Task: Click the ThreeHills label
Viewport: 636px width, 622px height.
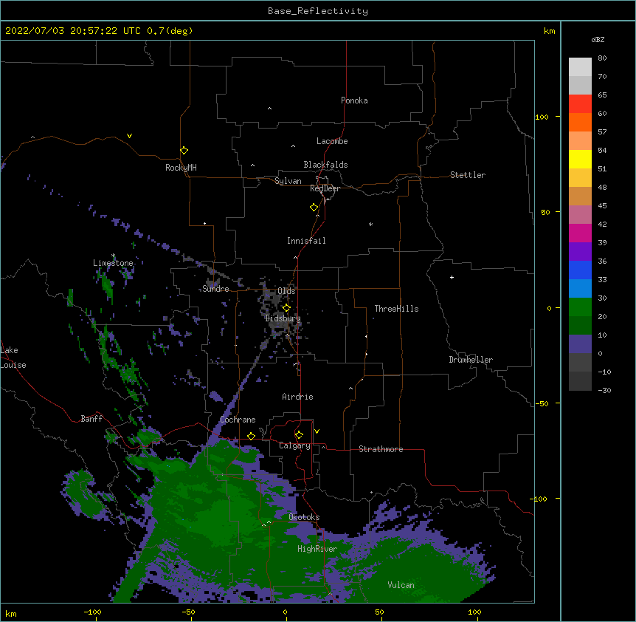Action: pos(396,309)
